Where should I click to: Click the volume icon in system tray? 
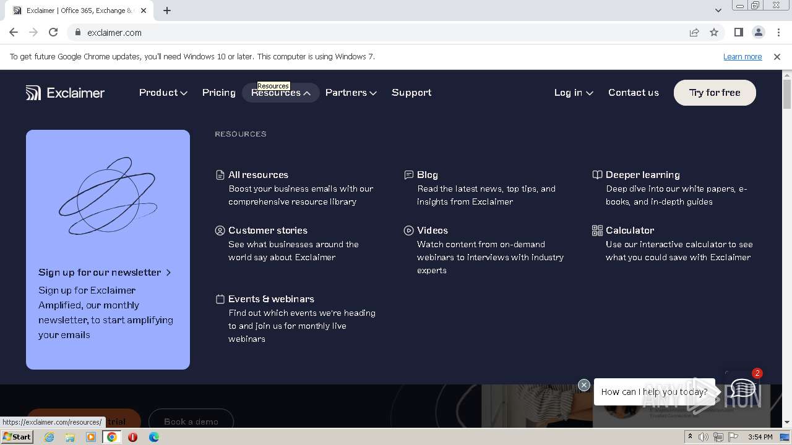(704, 437)
